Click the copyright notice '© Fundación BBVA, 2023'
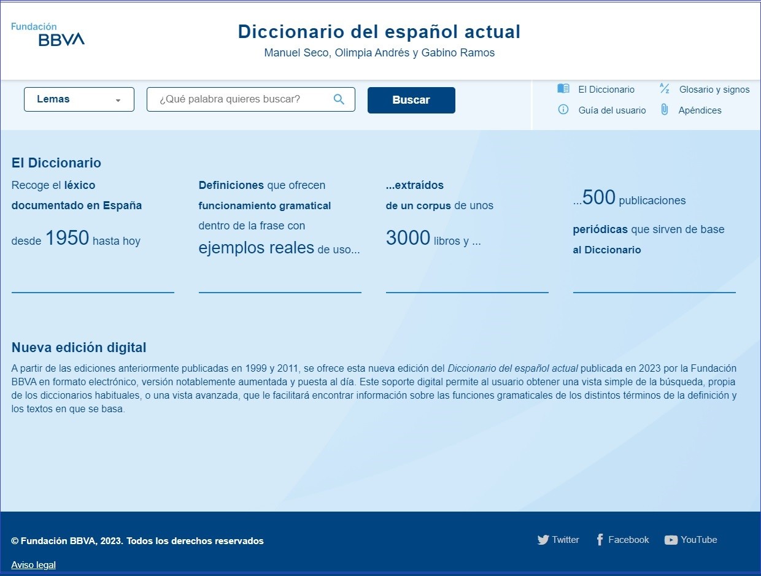Screen dimensions: 761x576 68,541
